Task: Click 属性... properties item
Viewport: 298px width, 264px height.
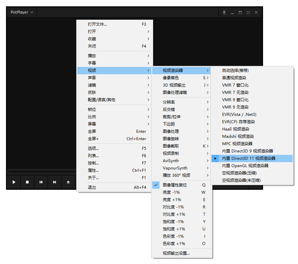Action: coord(114,170)
